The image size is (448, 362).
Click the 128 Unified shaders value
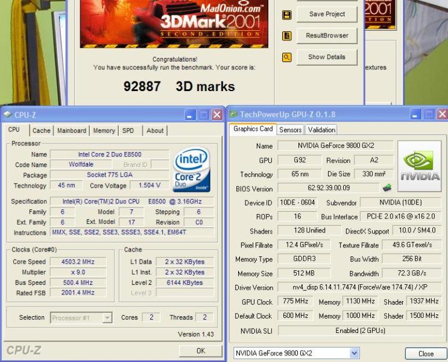pyautogui.click(x=309, y=230)
